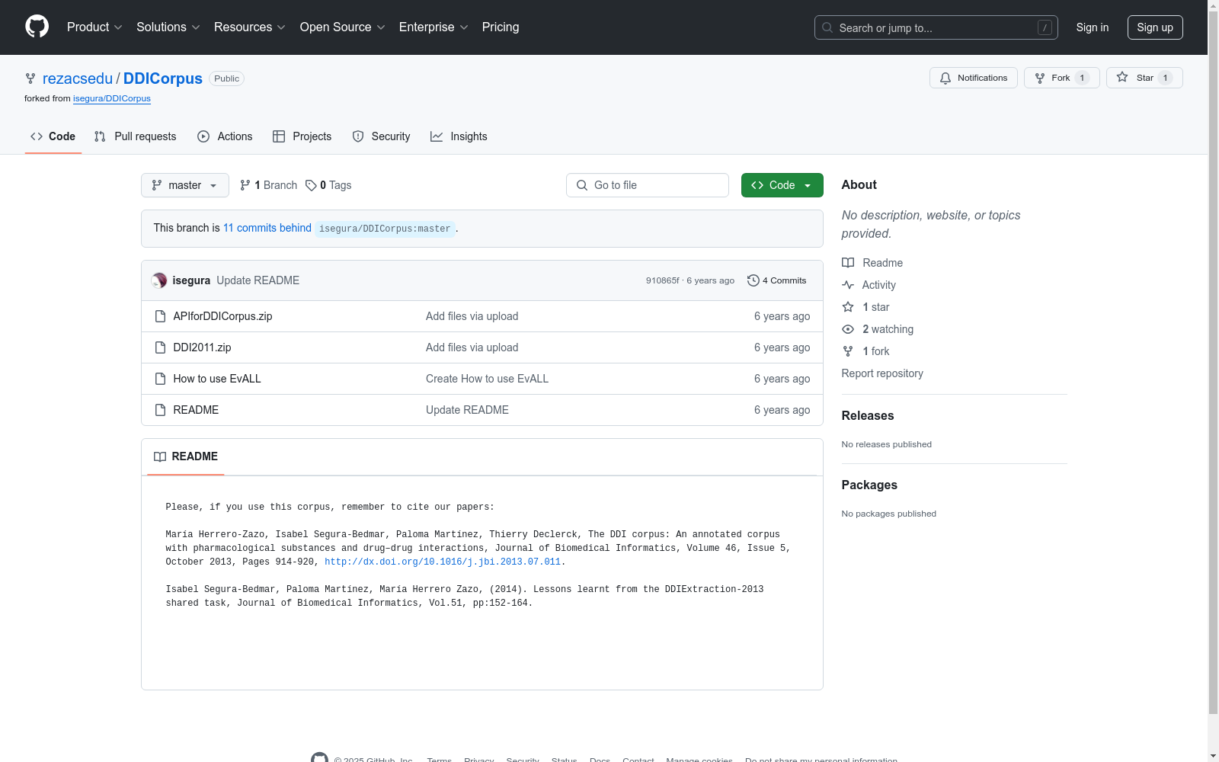Click the magnifier icon in Go to file

coord(582,185)
